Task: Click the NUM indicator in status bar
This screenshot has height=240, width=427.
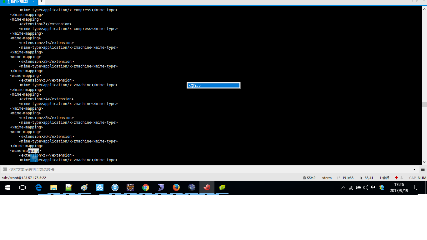Action: 422,178
